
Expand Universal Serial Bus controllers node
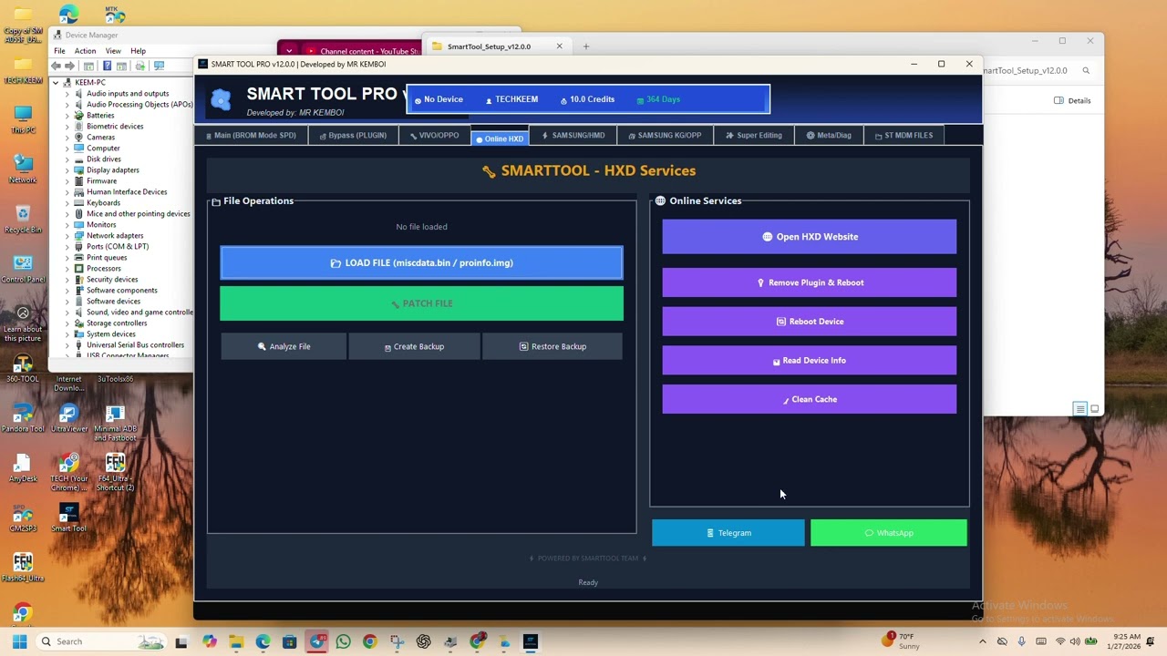pyautogui.click(x=67, y=345)
